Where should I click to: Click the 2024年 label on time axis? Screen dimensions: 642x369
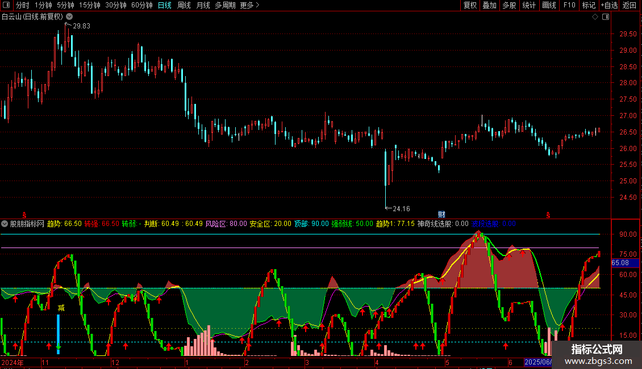point(12,362)
